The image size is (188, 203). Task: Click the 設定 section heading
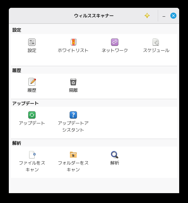pyautogui.click(x=17, y=30)
